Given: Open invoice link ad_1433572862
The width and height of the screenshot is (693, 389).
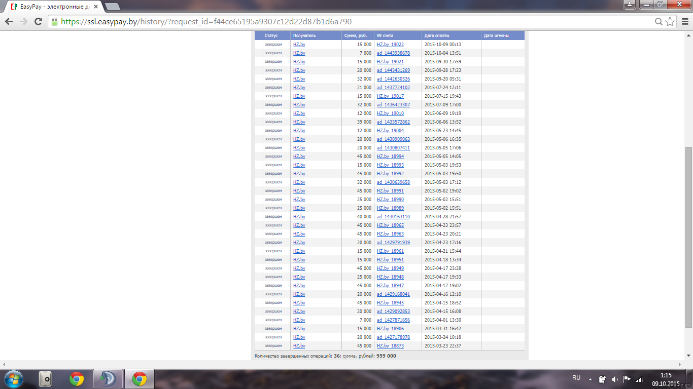Looking at the screenshot, I should (x=393, y=122).
